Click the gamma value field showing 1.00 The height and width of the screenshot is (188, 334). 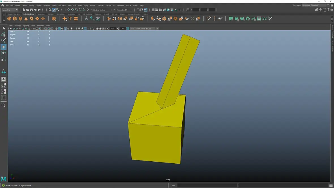tap(122, 29)
